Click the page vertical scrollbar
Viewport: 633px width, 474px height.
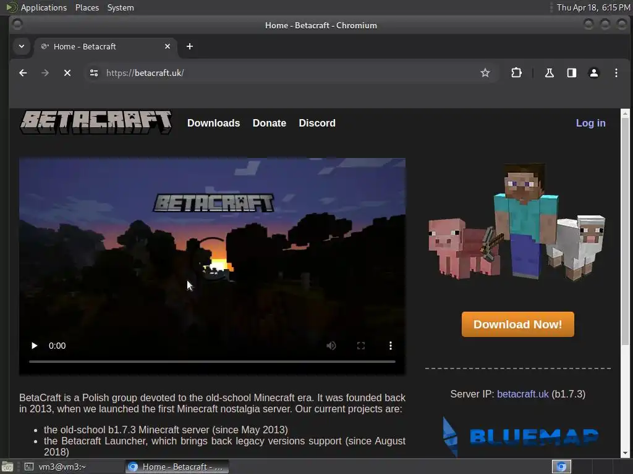pyautogui.click(x=625, y=232)
